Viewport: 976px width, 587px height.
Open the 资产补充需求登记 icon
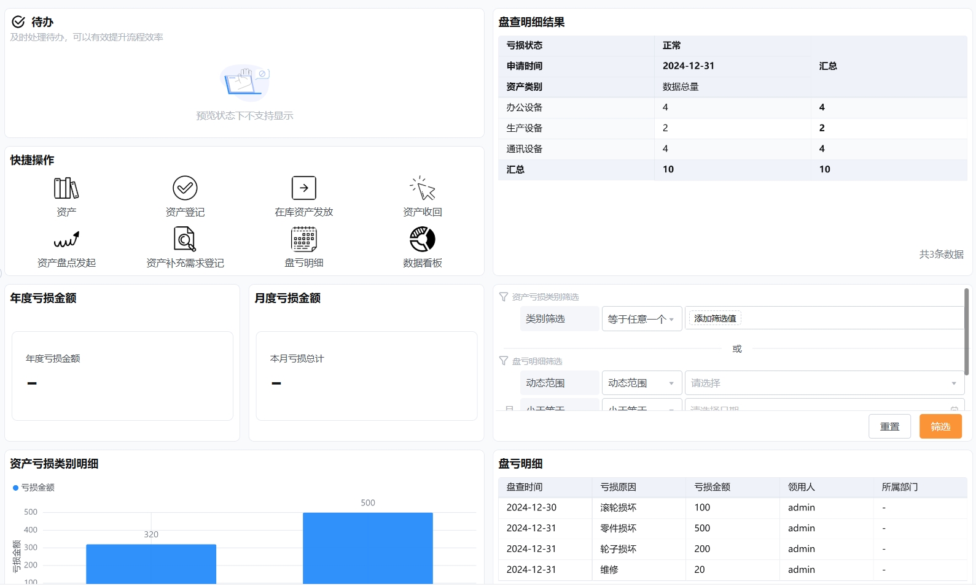[185, 239]
